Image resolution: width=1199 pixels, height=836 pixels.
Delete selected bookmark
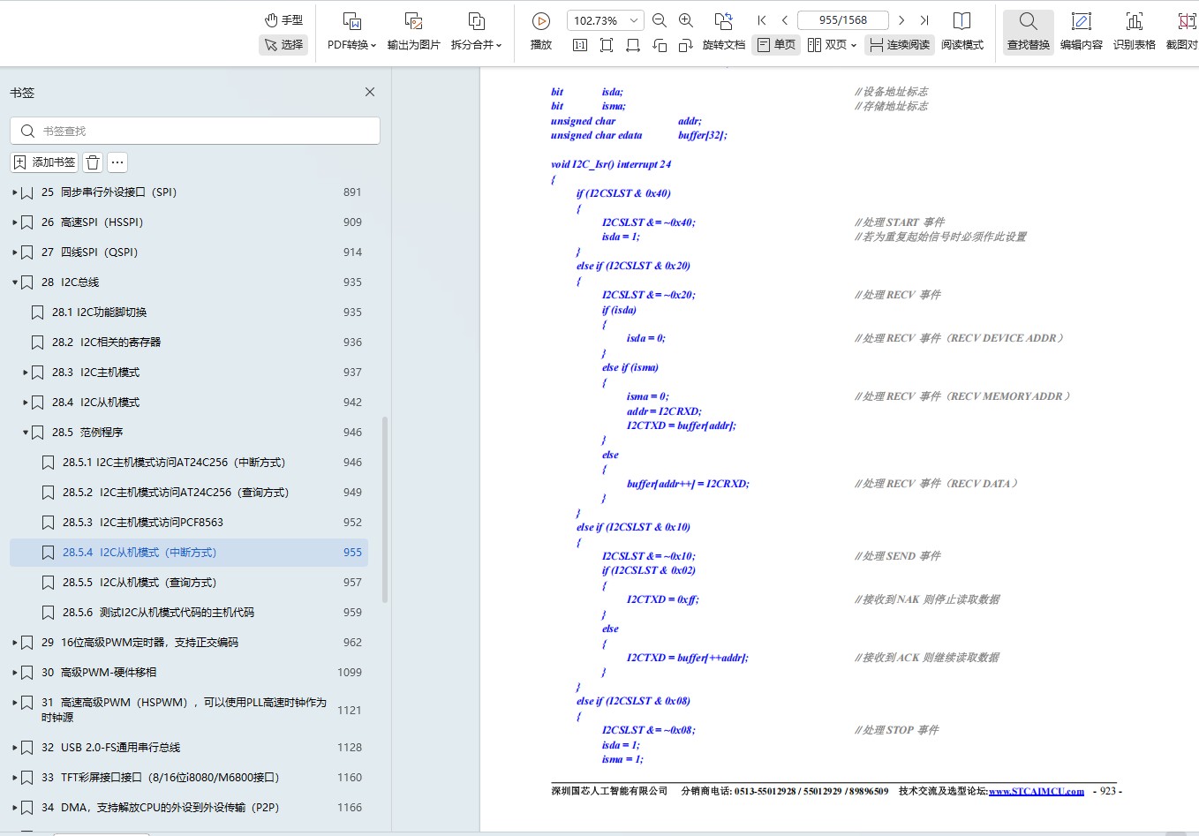(x=93, y=162)
